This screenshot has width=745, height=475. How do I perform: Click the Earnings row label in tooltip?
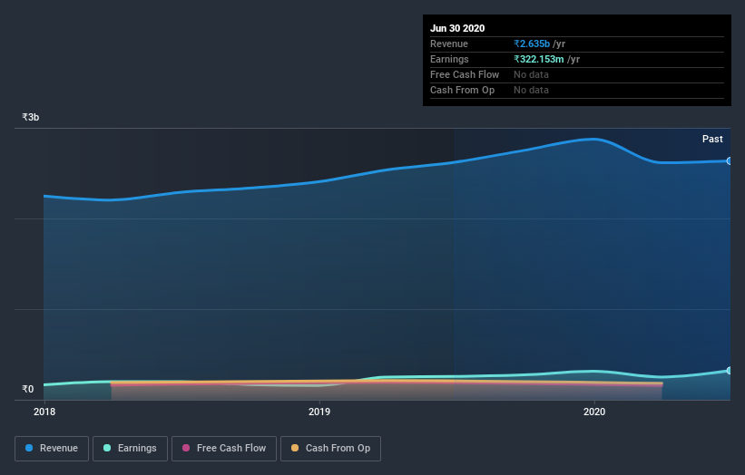pyautogui.click(x=449, y=59)
